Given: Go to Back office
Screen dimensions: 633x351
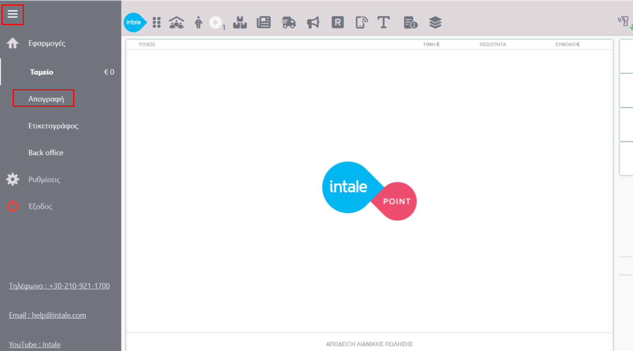Looking at the screenshot, I should click(46, 153).
